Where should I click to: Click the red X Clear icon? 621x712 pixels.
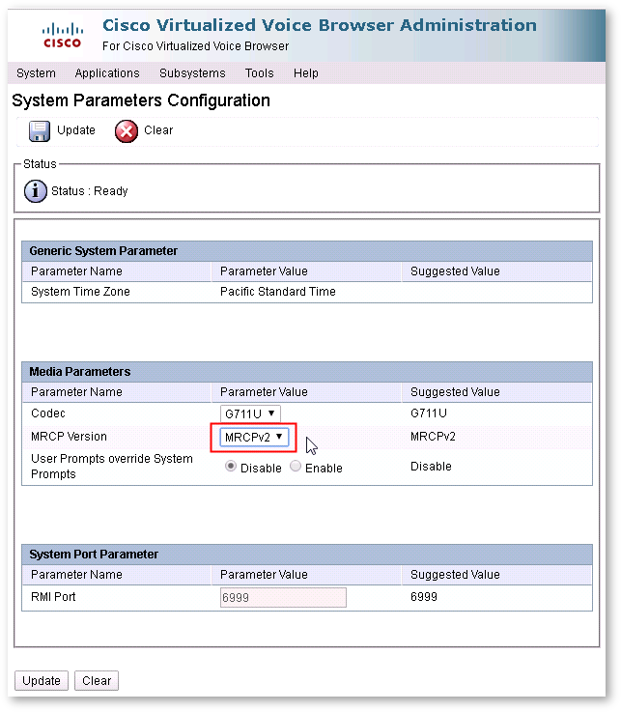tap(127, 131)
